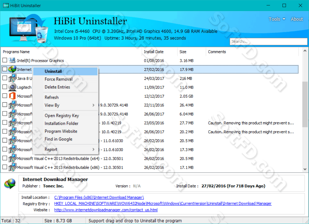Choose Uninstall from context menu
Screen dimensions: 309x224
coord(65,71)
